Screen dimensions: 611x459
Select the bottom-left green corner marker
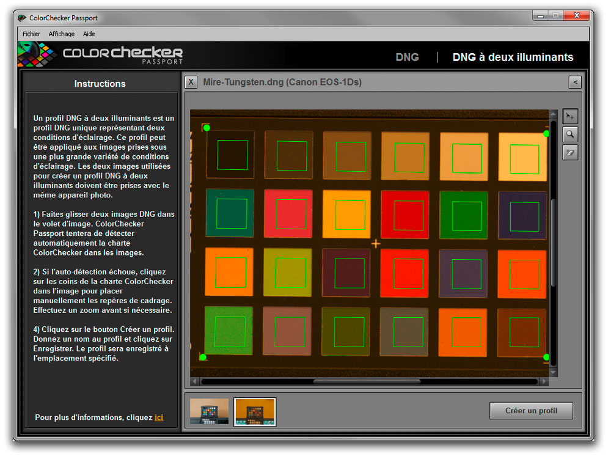coord(203,358)
